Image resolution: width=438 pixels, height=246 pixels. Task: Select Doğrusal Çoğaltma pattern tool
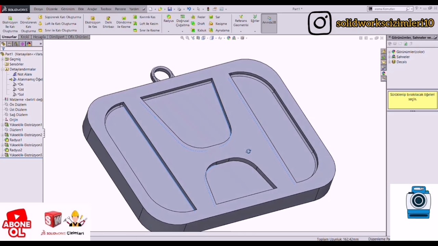(182, 21)
